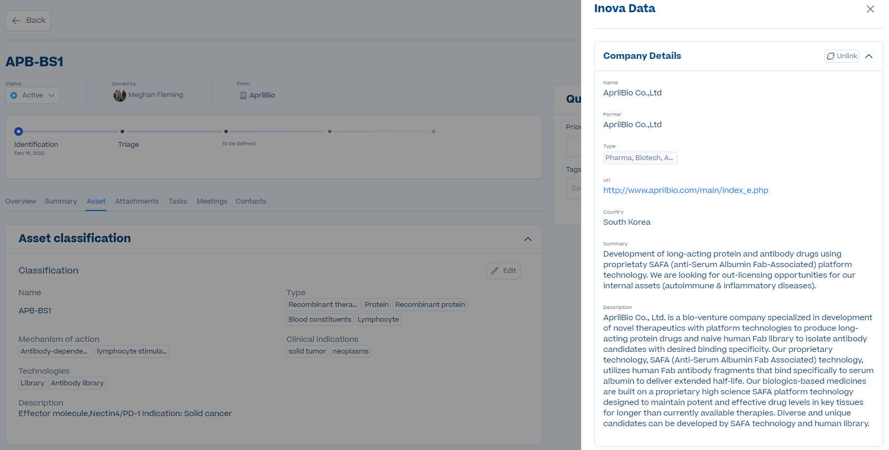The width and height of the screenshot is (889, 450).
Task: Click the Dec 15, 2022 identification date
Action: click(x=29, y=153)
